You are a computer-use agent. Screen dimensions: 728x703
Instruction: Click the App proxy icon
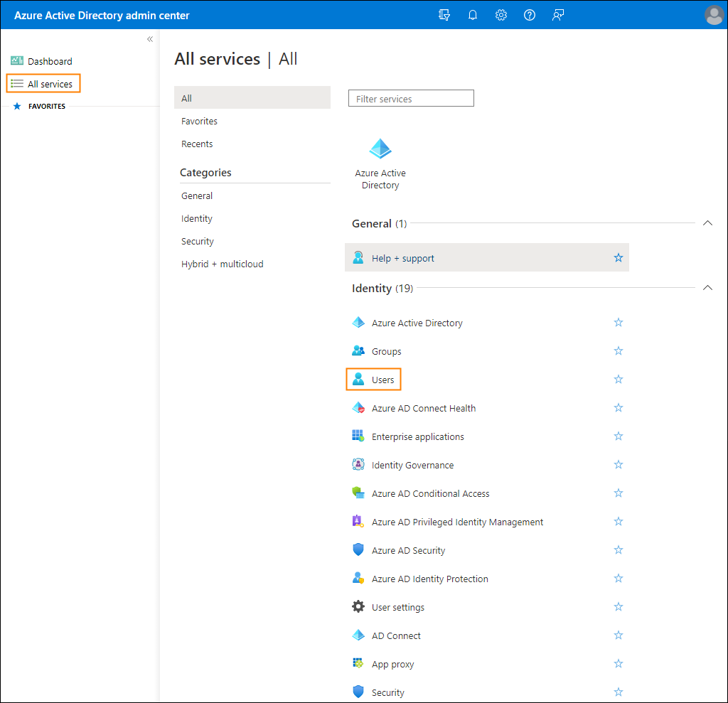358,663
